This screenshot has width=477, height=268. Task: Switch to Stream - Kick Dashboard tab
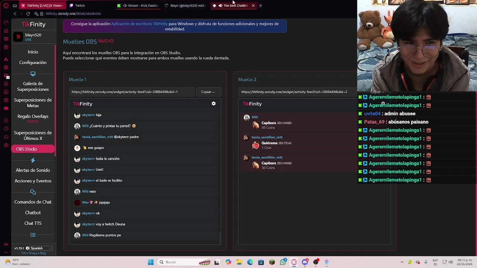click(x=138, y=6)
